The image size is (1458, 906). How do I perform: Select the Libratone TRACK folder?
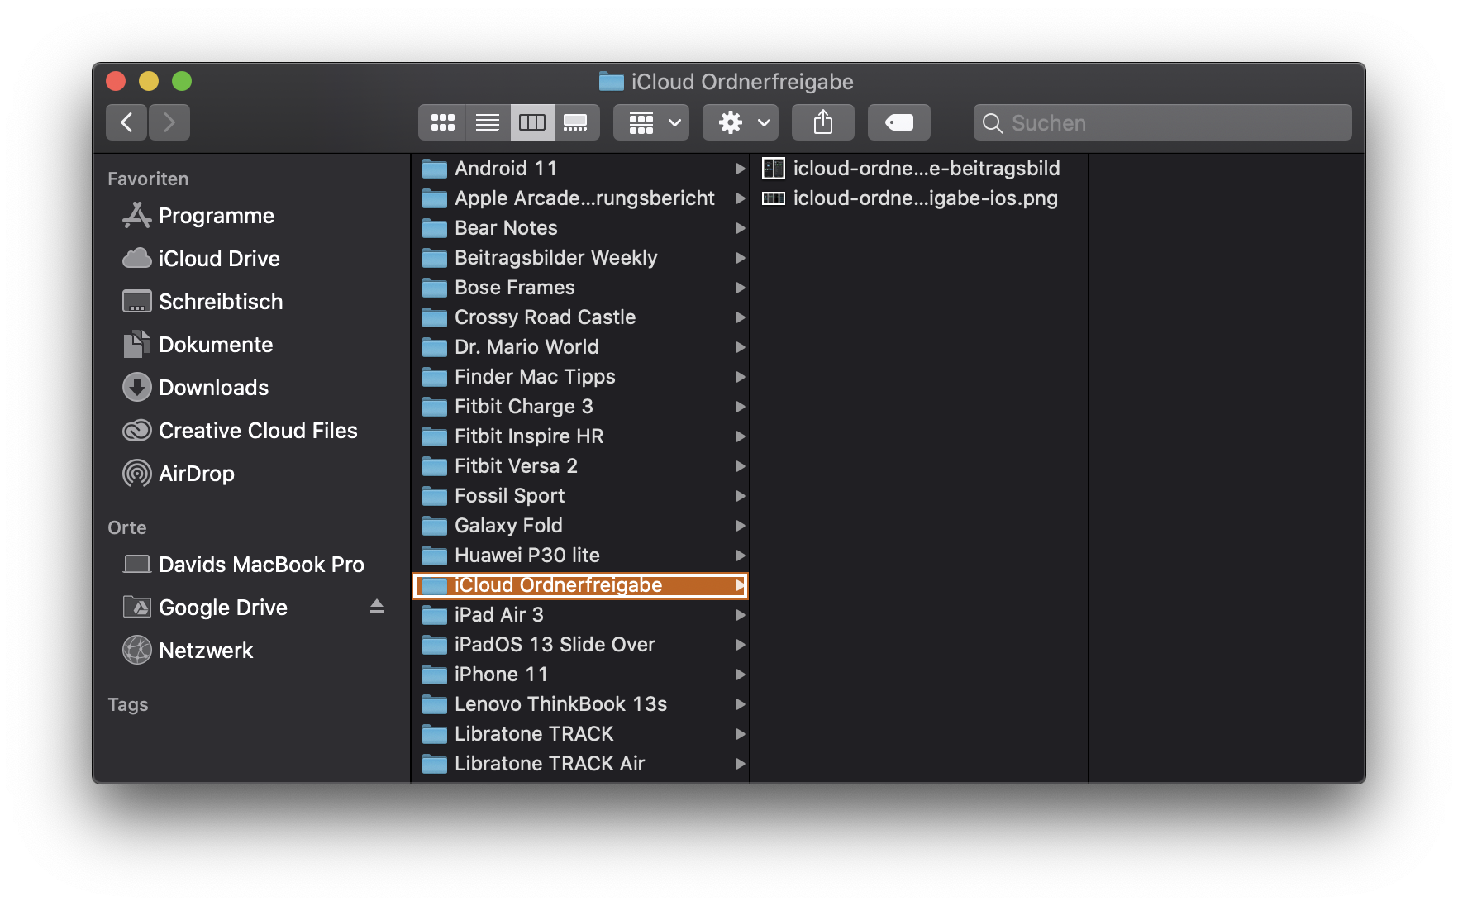[580, 734]
